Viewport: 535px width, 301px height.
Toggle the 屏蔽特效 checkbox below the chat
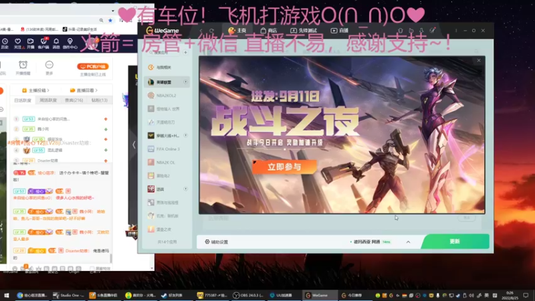[92, 269]
